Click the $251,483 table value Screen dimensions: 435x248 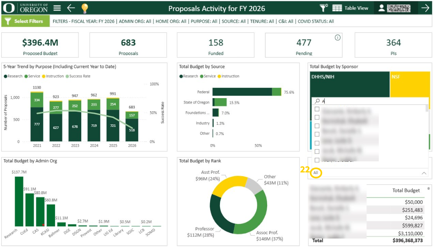tap(412, 210)
